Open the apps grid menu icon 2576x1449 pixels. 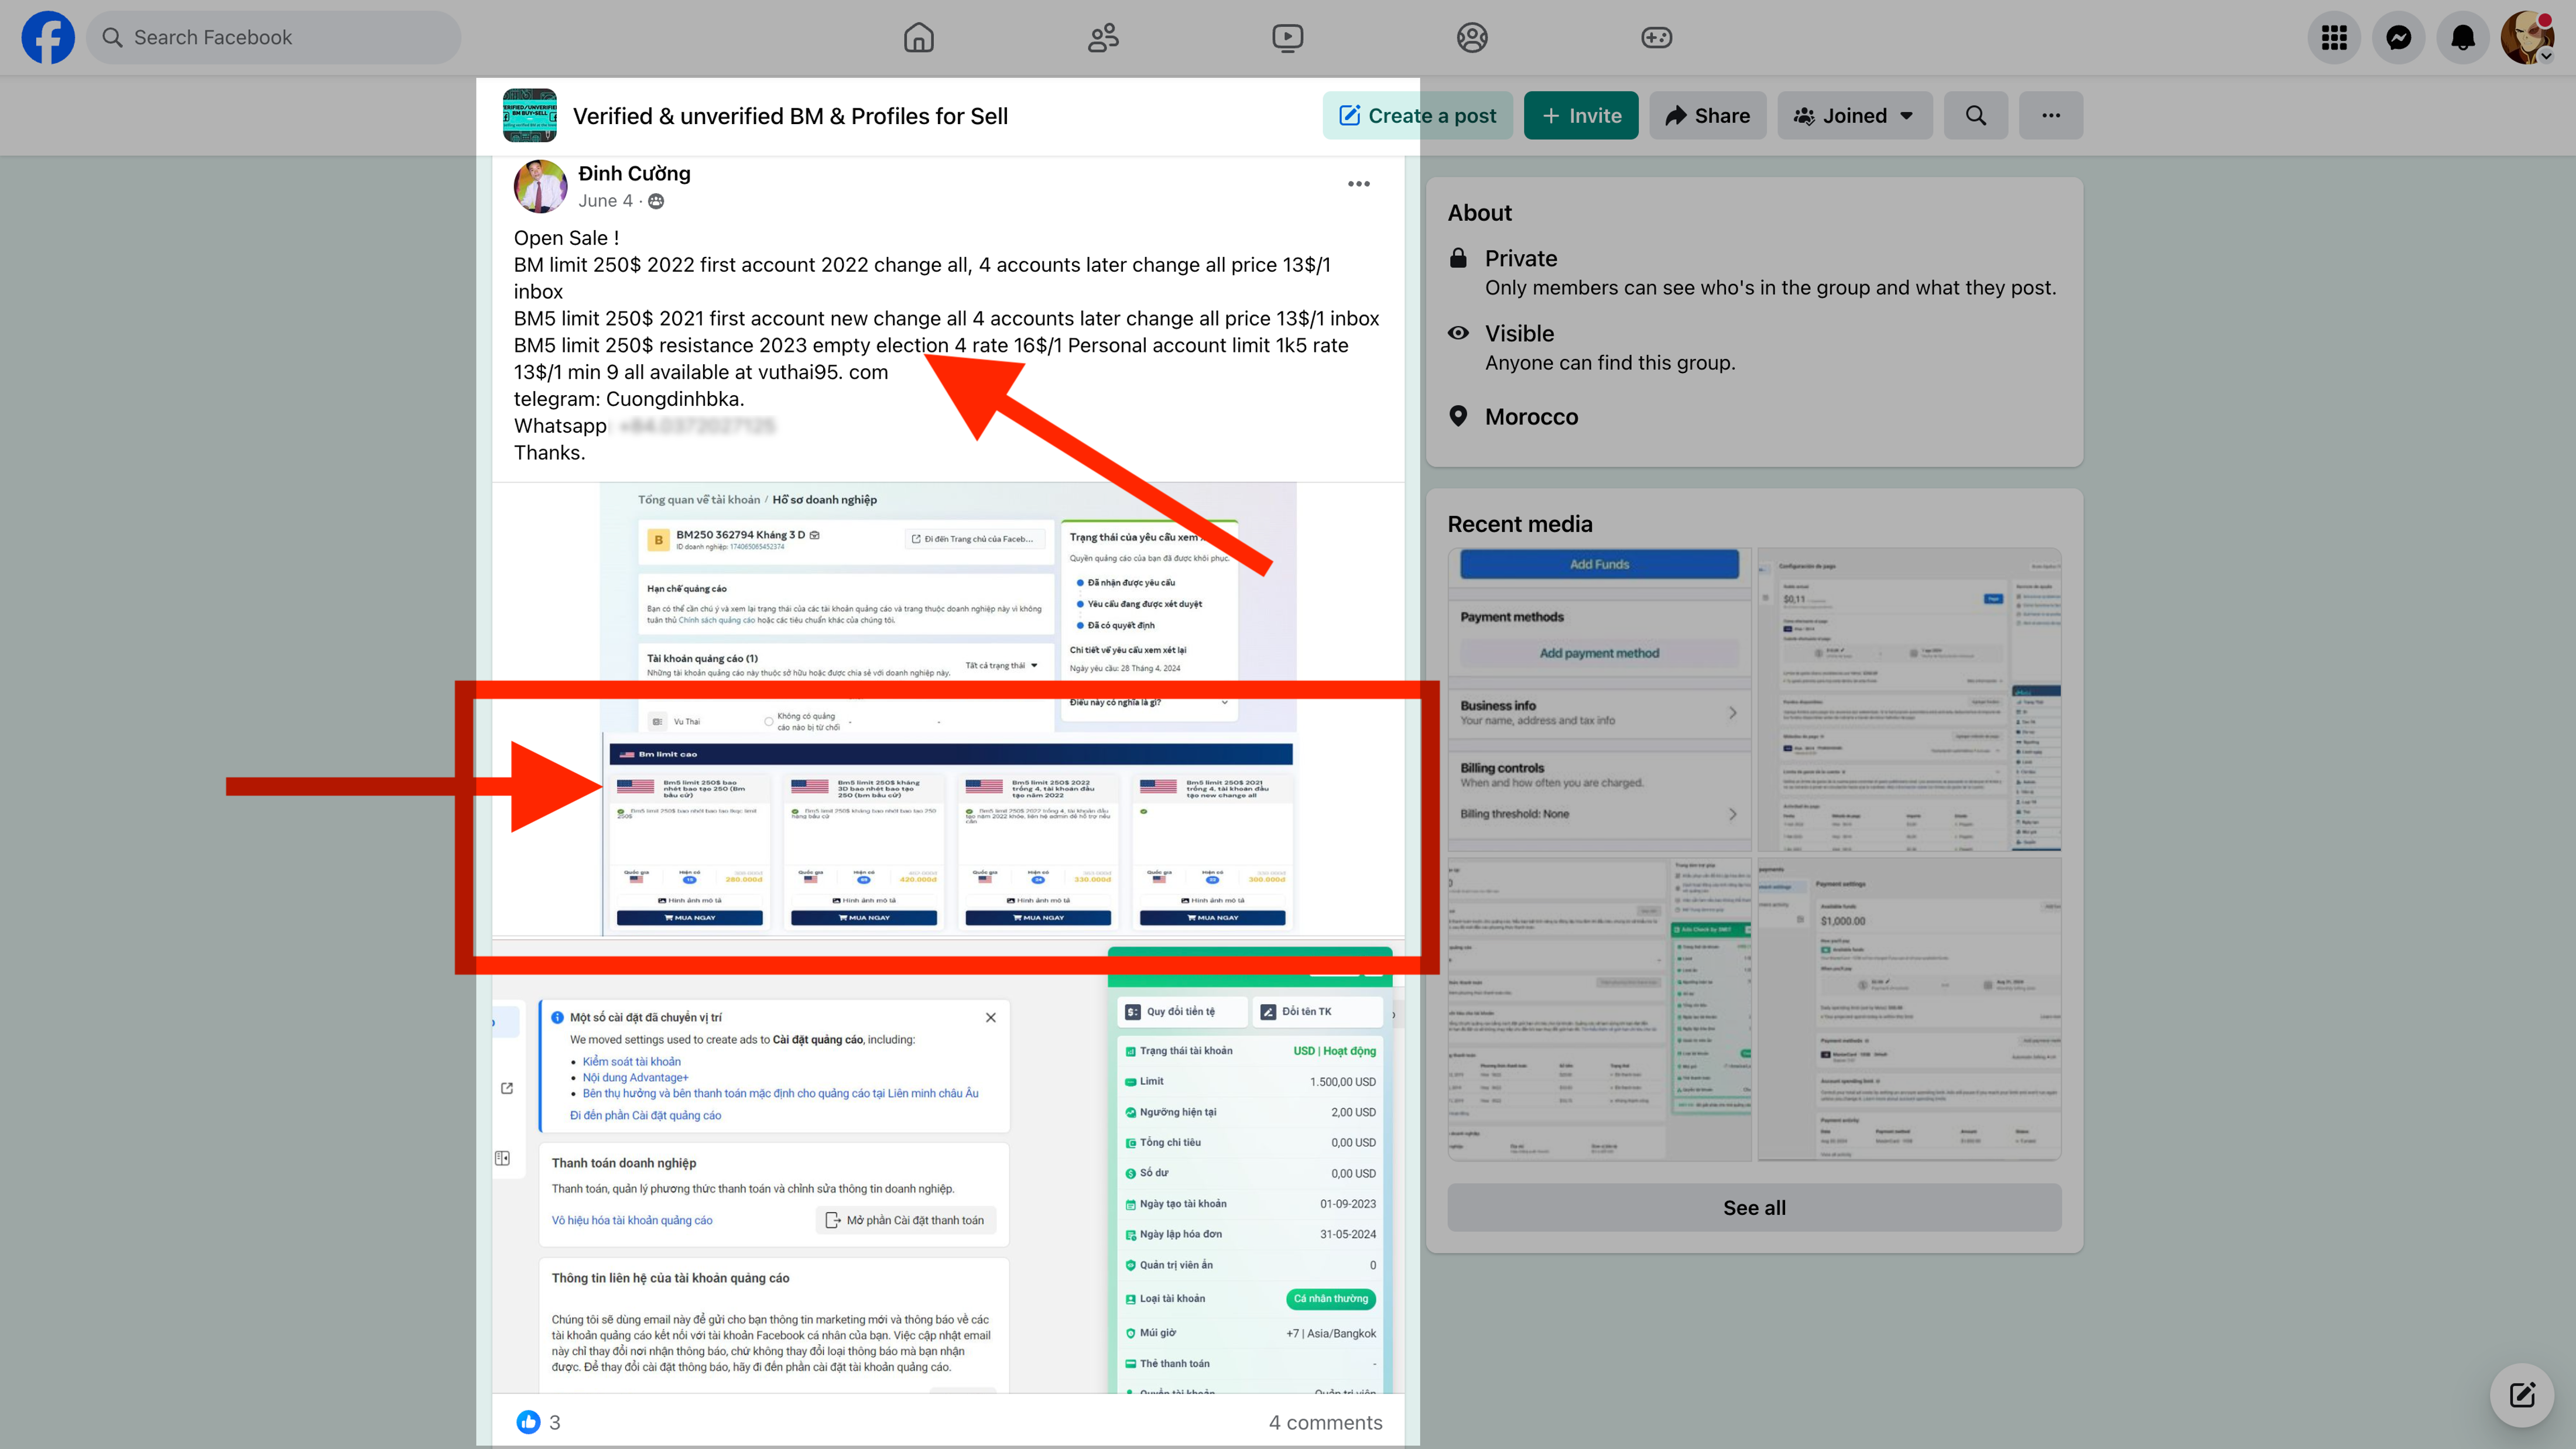pos(2334,37)
